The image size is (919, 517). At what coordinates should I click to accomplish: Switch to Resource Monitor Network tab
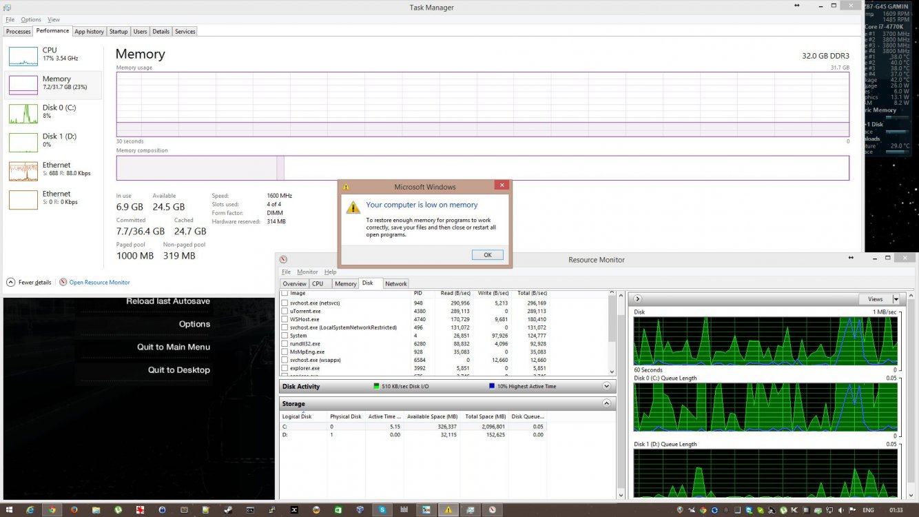click(x=395, y=284)
